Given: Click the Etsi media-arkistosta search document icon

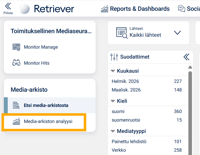Looking at the screenshot, I should click(16, 105).
